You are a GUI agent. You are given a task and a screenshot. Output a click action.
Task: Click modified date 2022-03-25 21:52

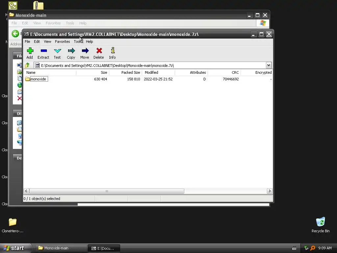pyautogui.click(x=158, y=79)
